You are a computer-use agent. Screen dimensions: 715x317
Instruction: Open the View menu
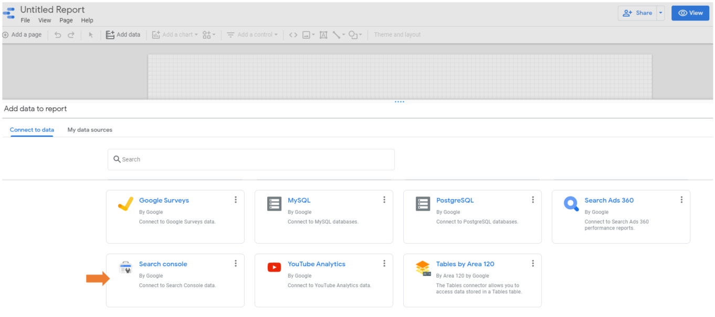click(x=45, y=20)
